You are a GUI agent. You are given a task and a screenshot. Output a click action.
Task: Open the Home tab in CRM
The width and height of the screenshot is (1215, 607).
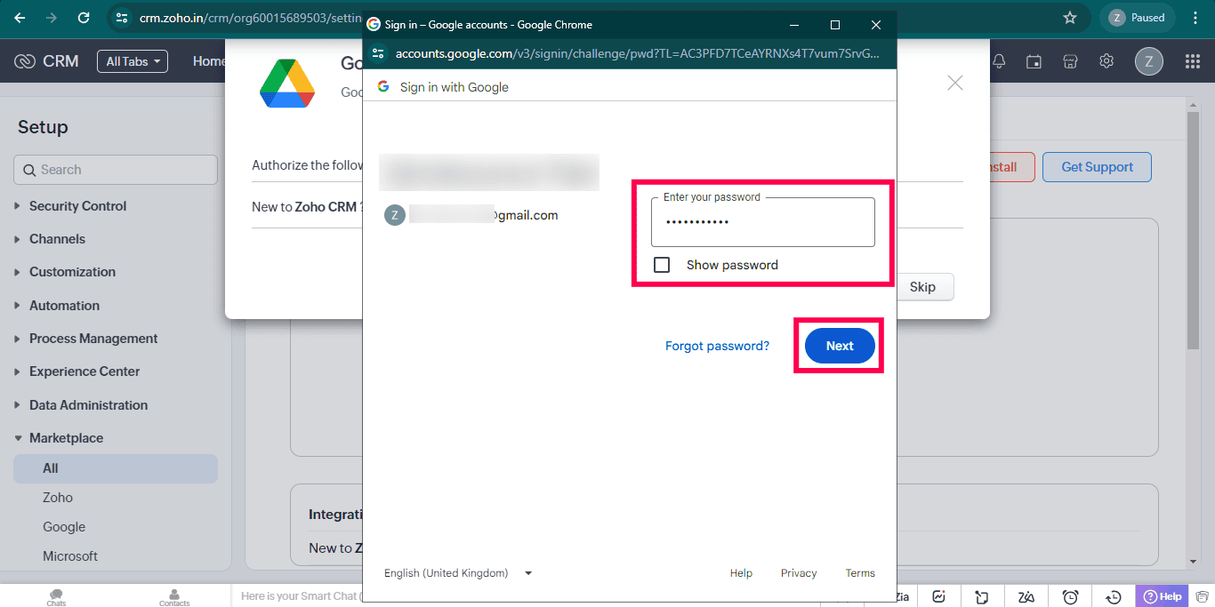pyautogui.click(x=209, y=61)
